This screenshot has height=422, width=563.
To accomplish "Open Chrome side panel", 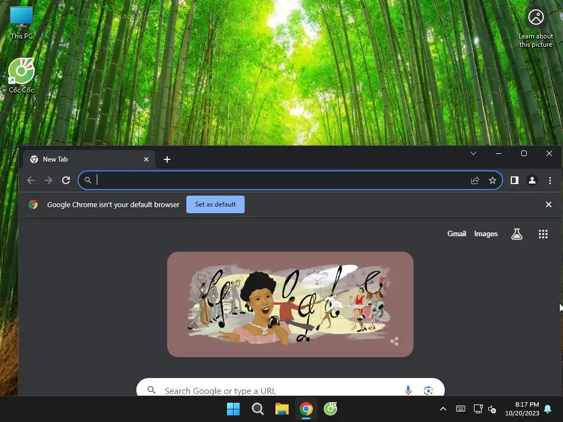I will pos(515,180).
